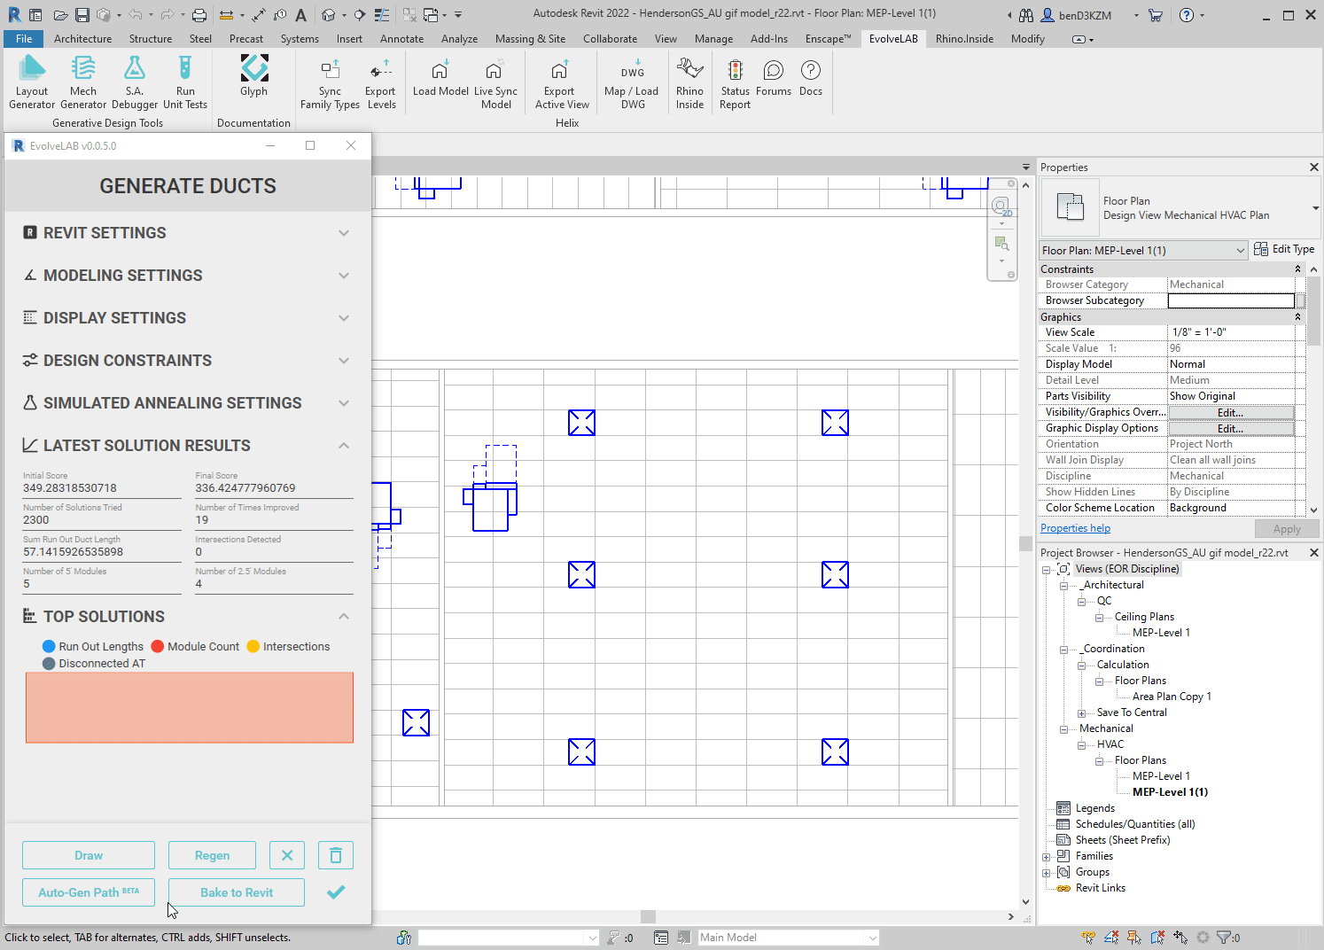This screenshot has width=1324, height=950.
Task: Open the S.A. Debugger tool
Action: 135,82
